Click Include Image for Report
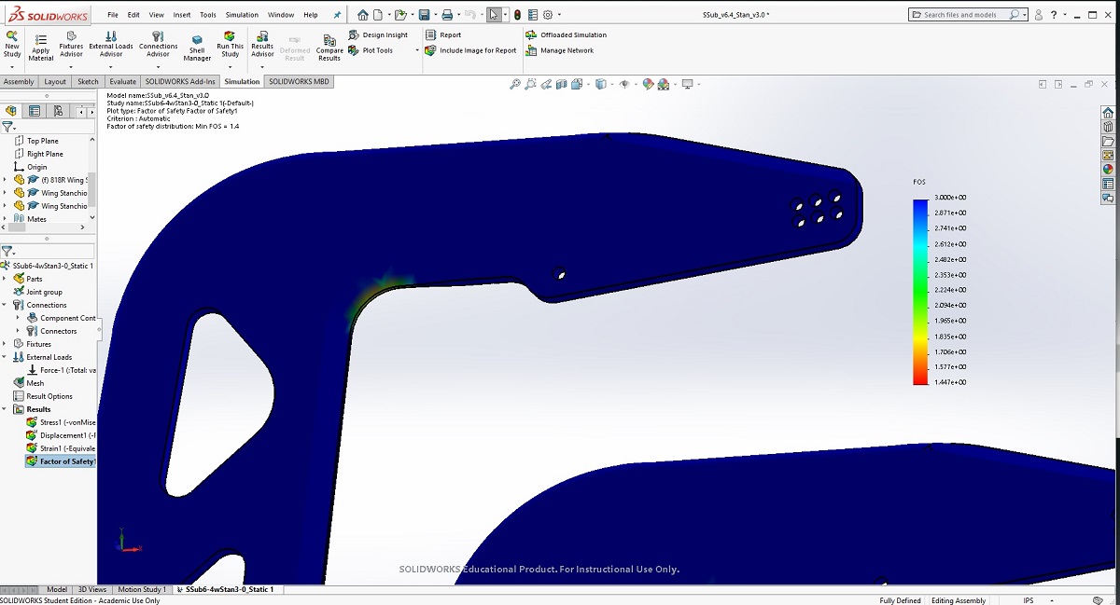This screenshot has width=1120, height=605. point(470,50)
